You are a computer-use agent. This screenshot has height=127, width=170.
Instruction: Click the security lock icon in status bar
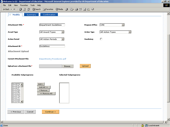143,125
